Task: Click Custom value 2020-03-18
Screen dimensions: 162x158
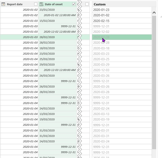Action: click(x=122, y=48)
